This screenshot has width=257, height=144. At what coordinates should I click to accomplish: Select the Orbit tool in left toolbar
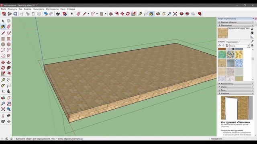click(3, 98)
